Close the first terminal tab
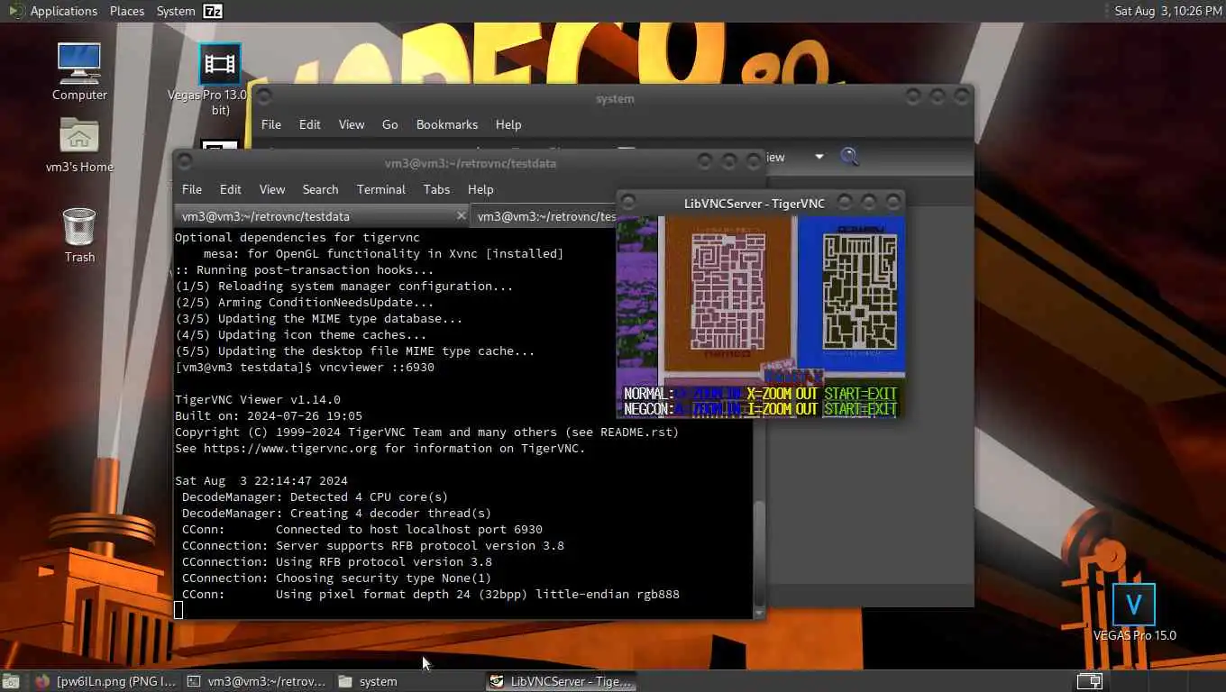The image size is (1226, 692). point(461,216)
